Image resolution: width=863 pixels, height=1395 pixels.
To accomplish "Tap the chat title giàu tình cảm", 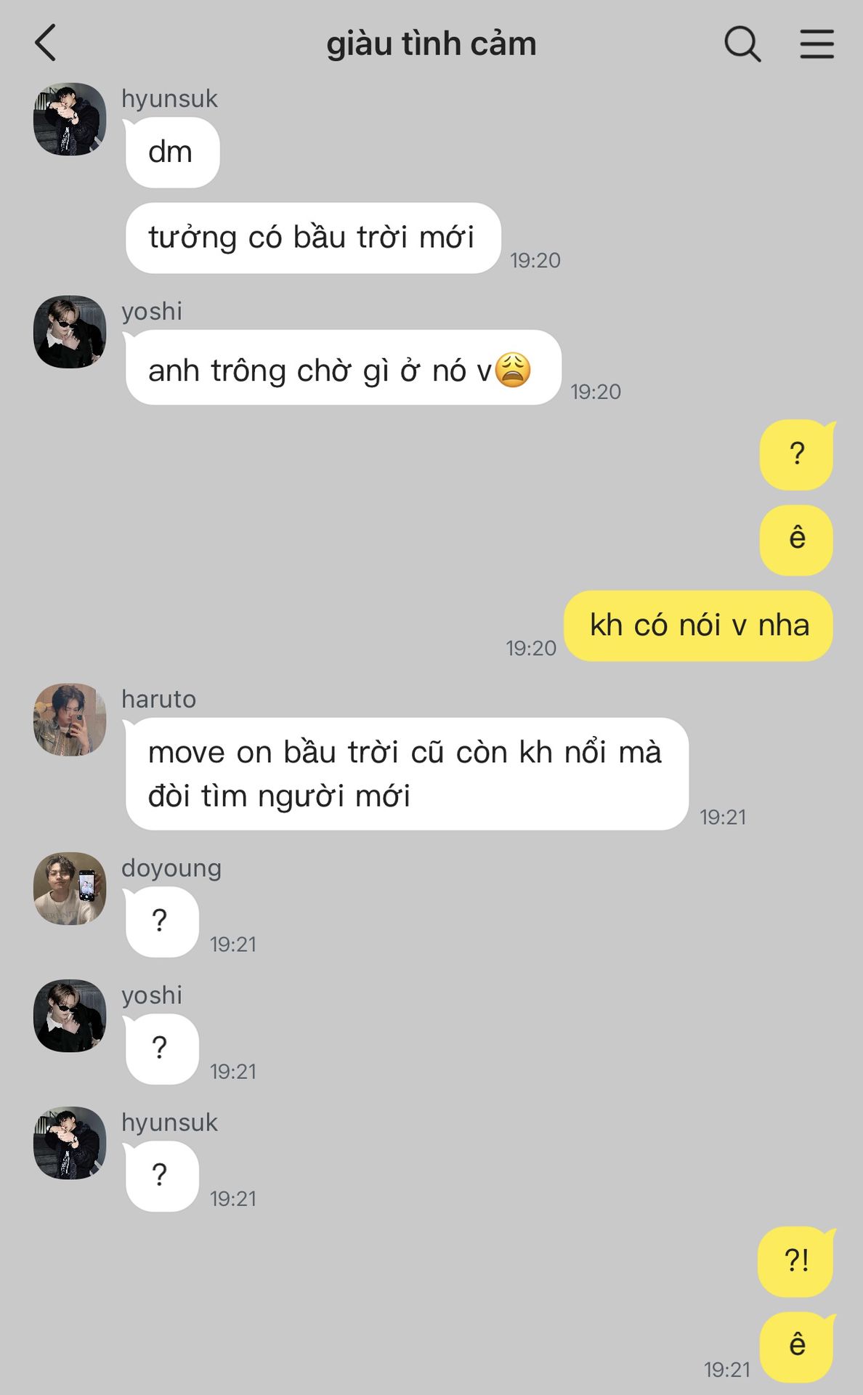I will (x=431, y=44).
